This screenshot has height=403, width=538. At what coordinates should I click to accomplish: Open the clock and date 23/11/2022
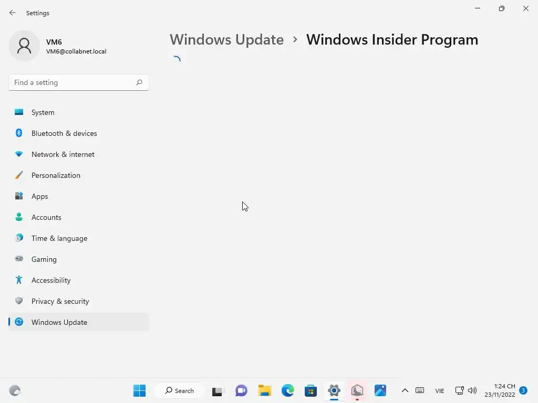(x=500, y=390)
